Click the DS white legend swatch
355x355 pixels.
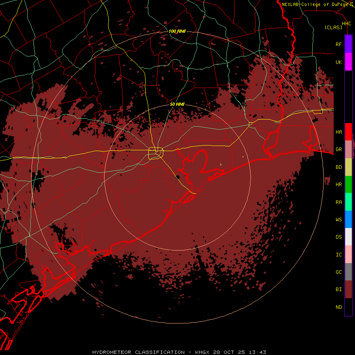[348, 237]
